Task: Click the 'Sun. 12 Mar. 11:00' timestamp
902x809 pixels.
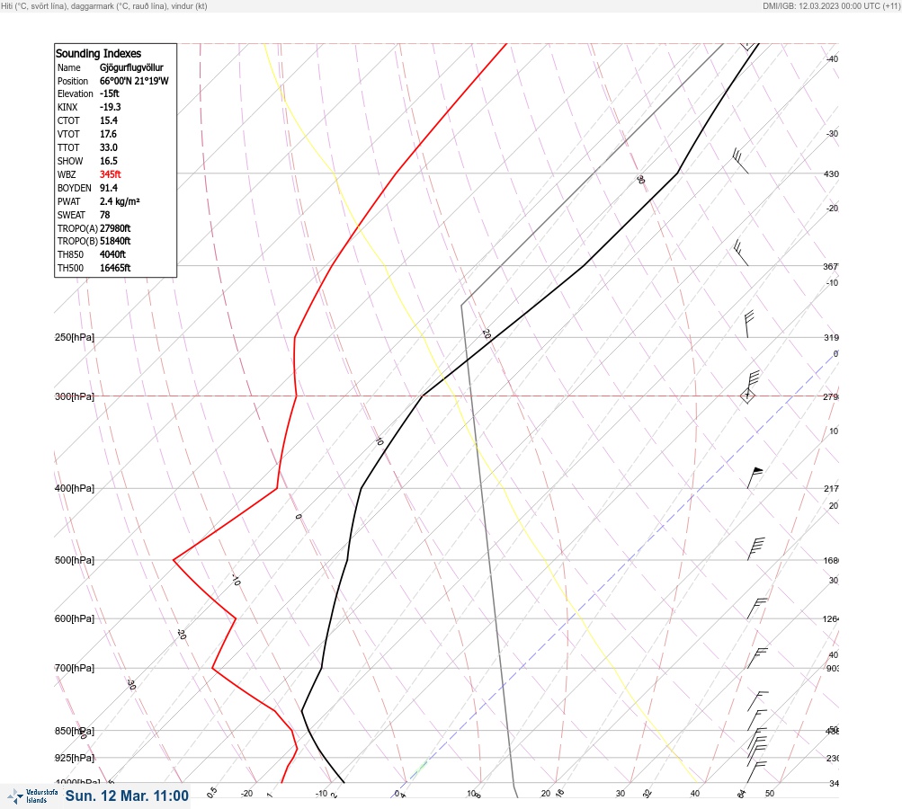Action: pos(127,796)
